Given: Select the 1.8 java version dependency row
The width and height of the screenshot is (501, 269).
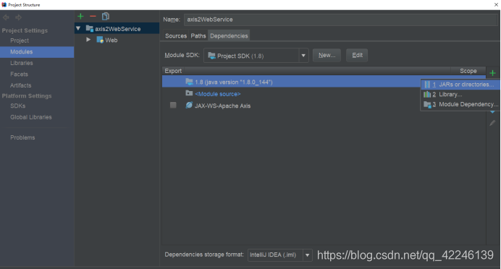Looking at the screenshot, I should click(324, 82).
